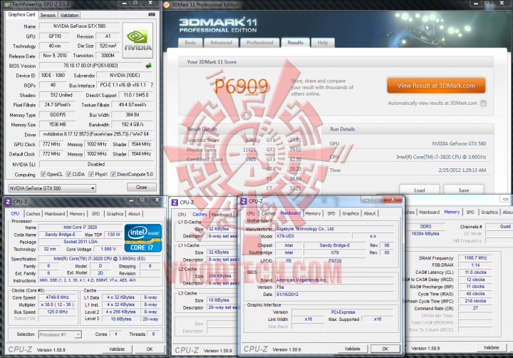Click the GPU-Z title bar icon
The height and width of the screenshot is (358, 513).
pos(7,4)
